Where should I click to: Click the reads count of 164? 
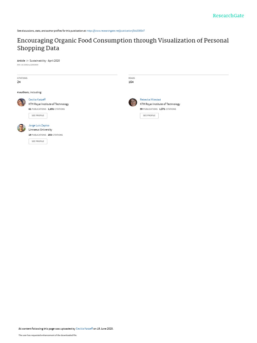(131, 82)
